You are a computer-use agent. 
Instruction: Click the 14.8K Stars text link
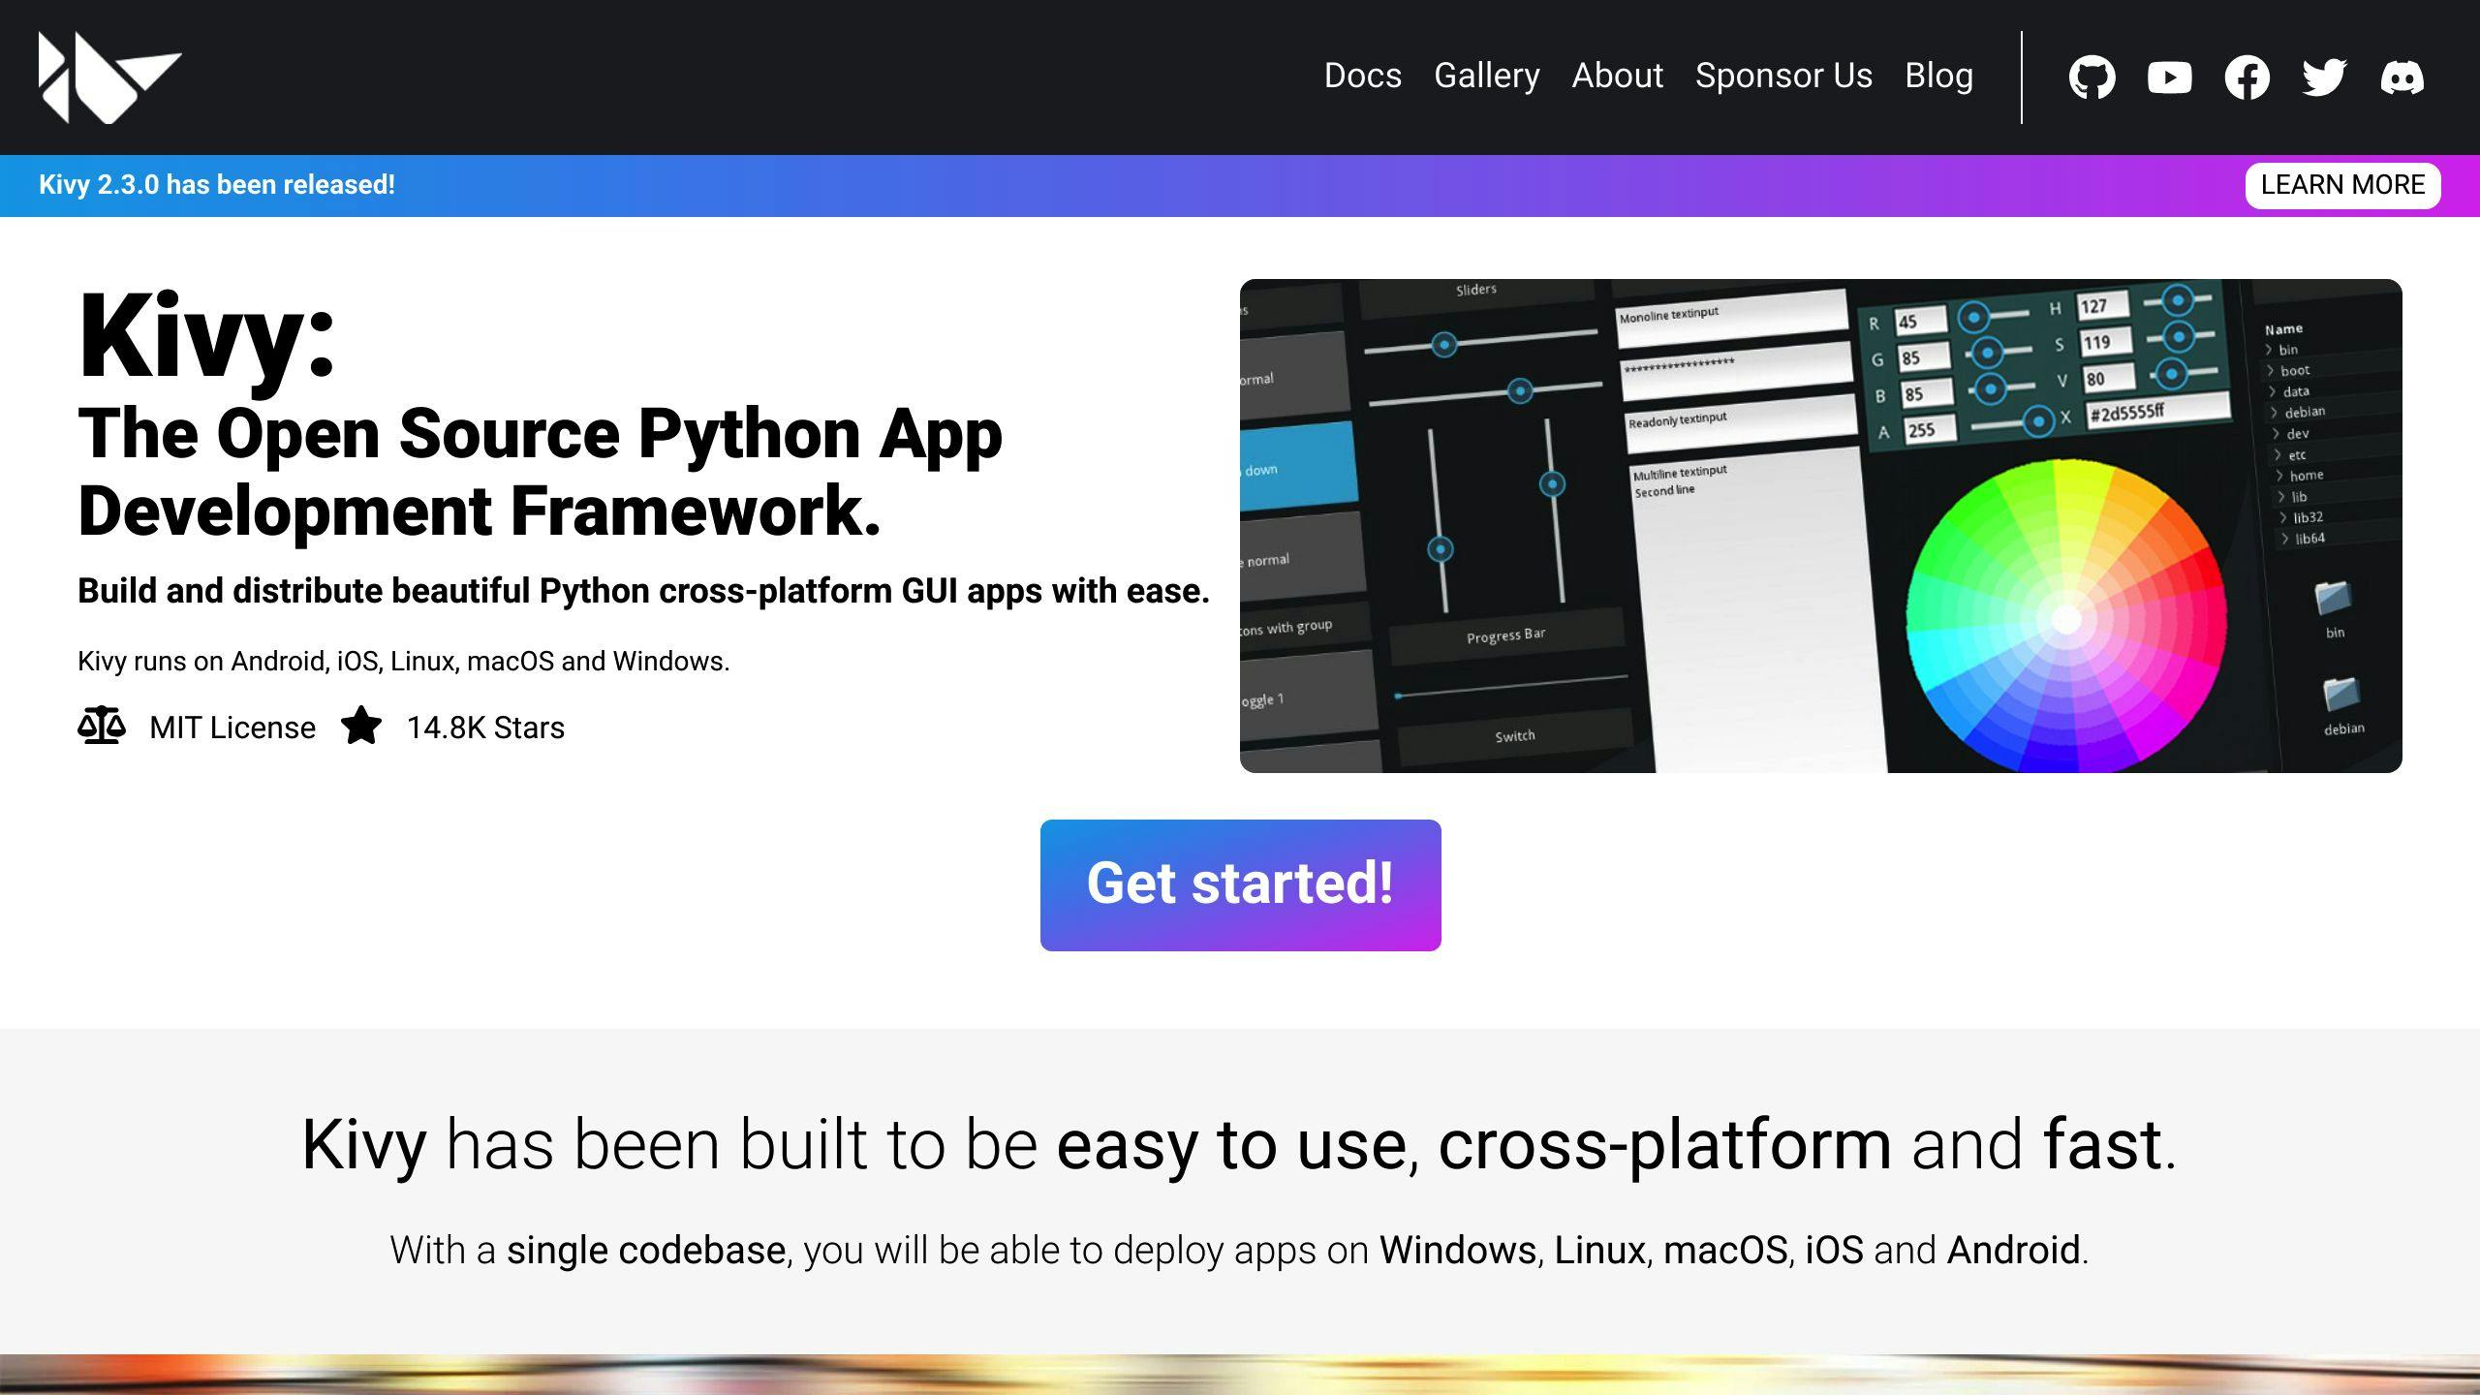click(485, 728)
